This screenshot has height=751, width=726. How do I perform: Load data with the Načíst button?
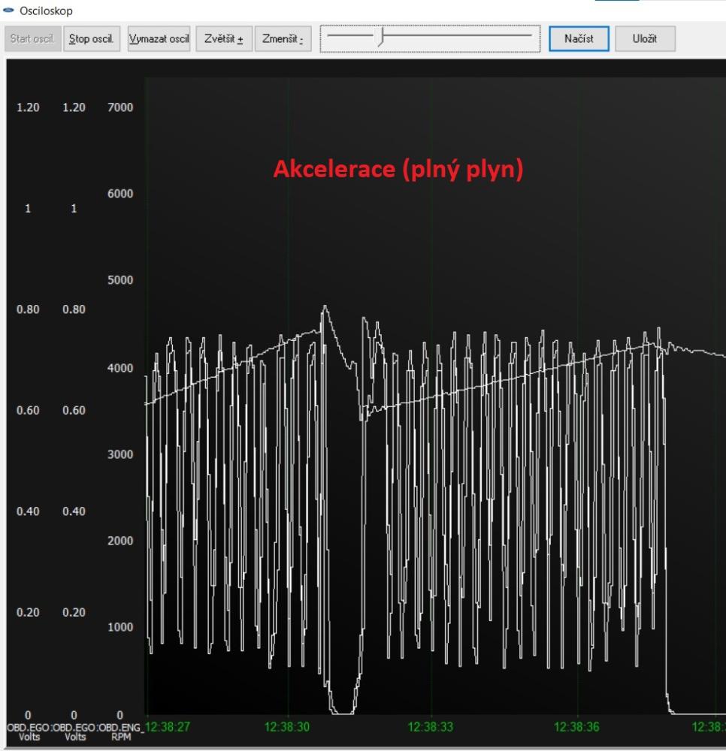tap(578, 39)
